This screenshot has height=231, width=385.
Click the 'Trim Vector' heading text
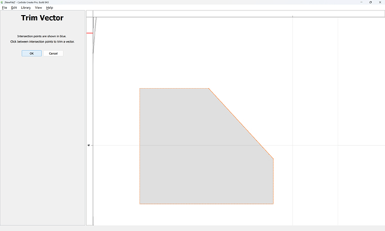tap(42, 18)
